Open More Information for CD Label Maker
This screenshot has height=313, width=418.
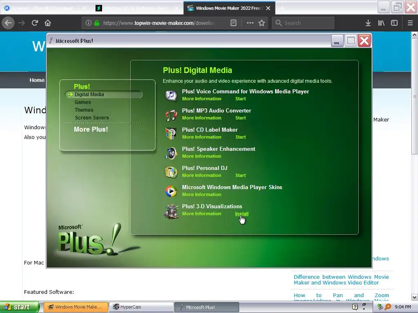pyautogui.click(x=202, y=137)
